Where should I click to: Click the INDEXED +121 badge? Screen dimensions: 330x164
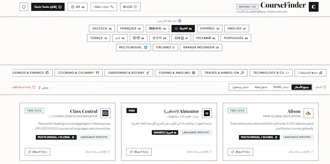(x=247, y=7)
